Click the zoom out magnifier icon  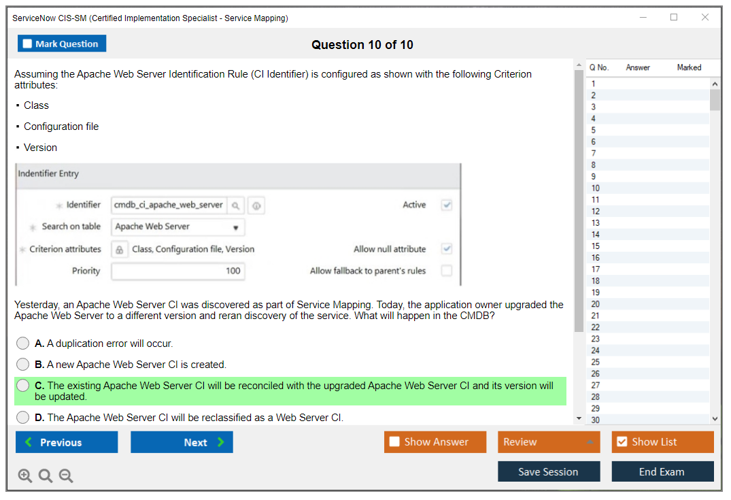[66, 476]
